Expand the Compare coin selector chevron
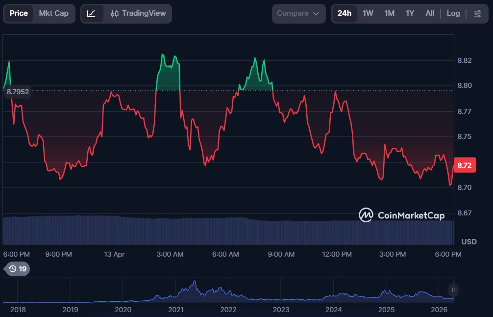Image resolution: width=493 pixels, height=317 pixels. [315, 14]
